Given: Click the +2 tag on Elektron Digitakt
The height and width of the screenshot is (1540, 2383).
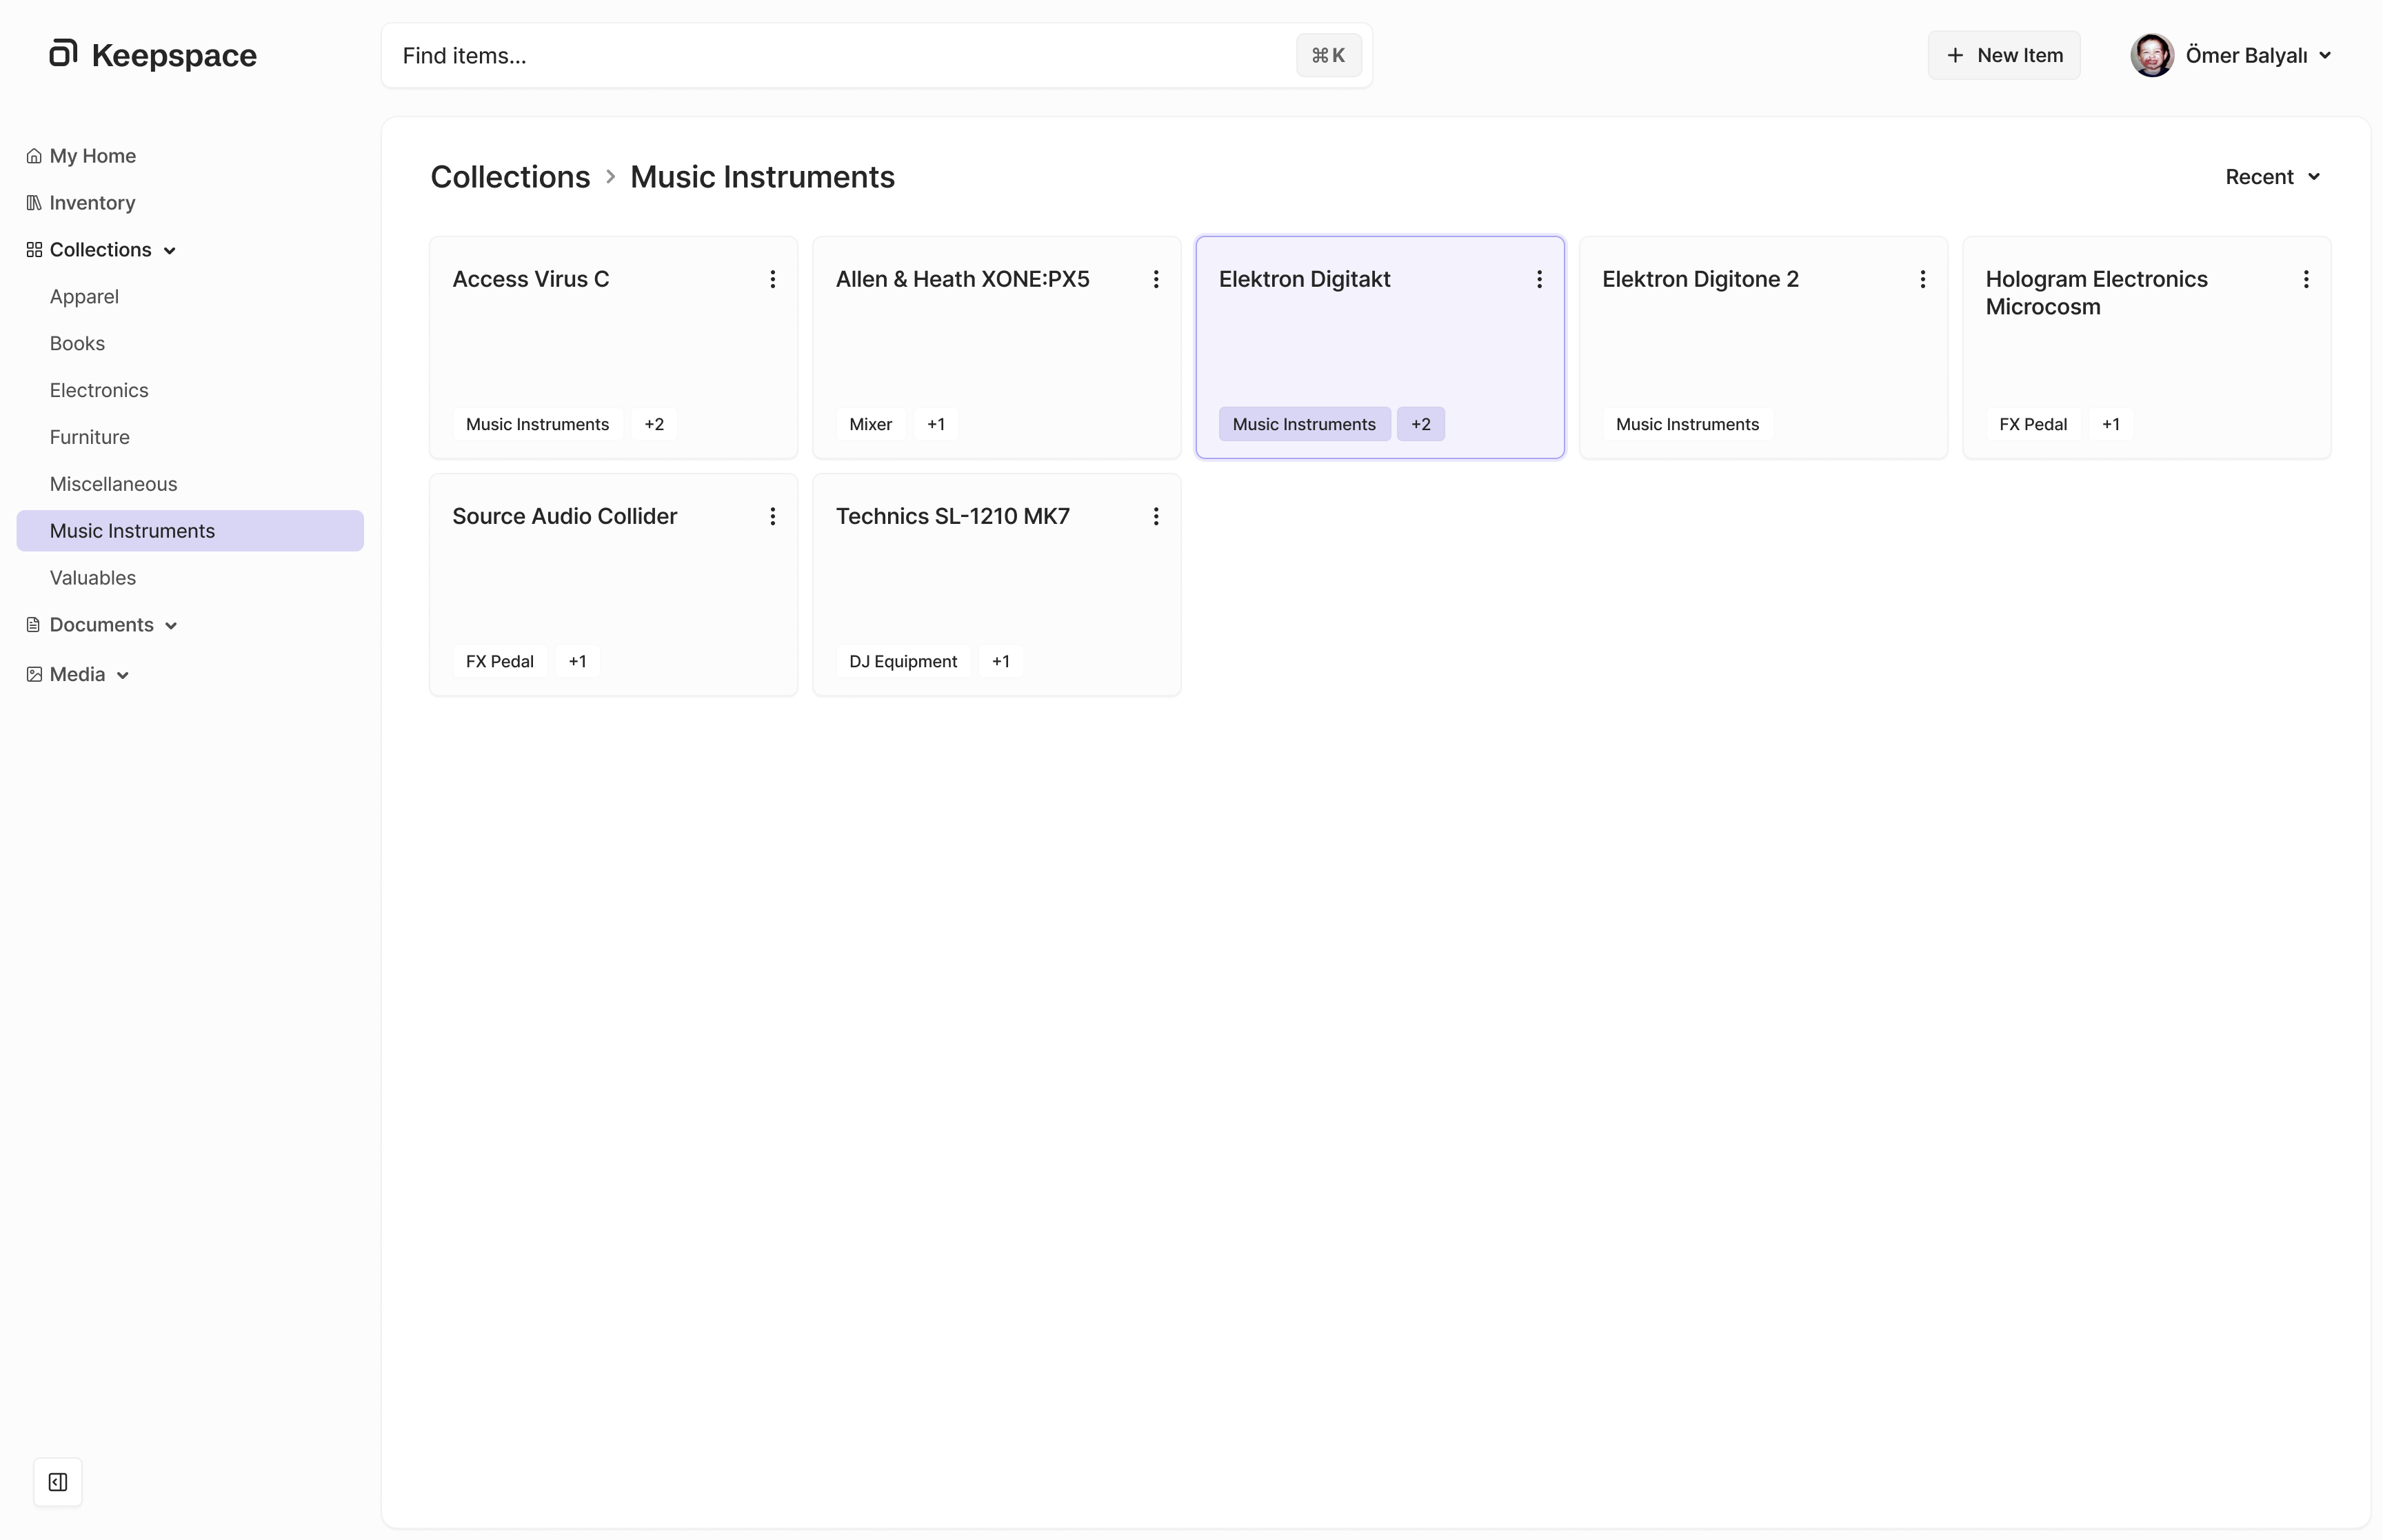Looking at the screenshot, I should [1421, 424].
